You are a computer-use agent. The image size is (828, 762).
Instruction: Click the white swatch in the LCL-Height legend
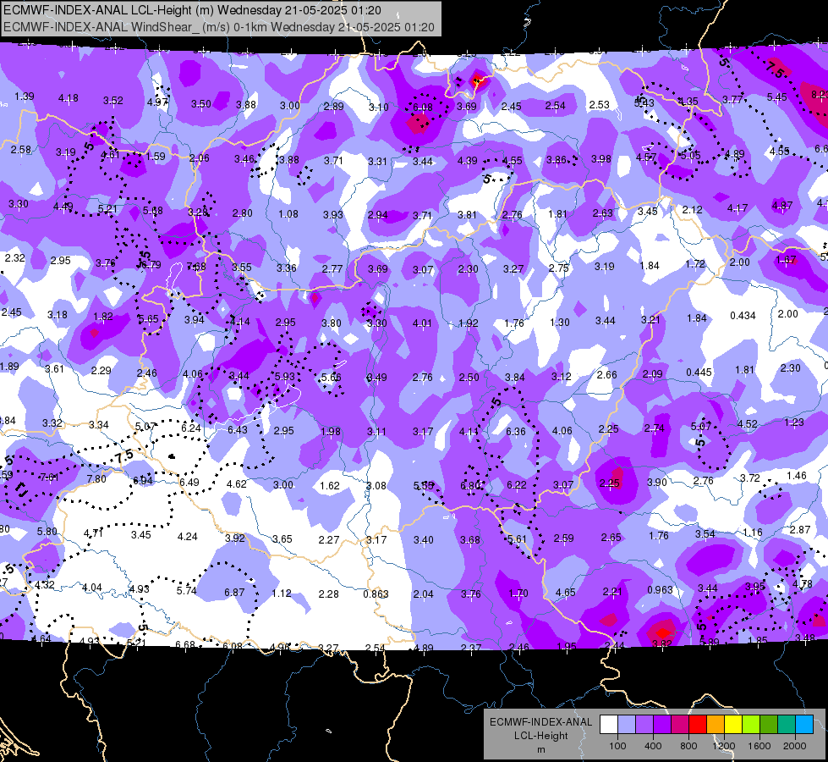(609, 725)
